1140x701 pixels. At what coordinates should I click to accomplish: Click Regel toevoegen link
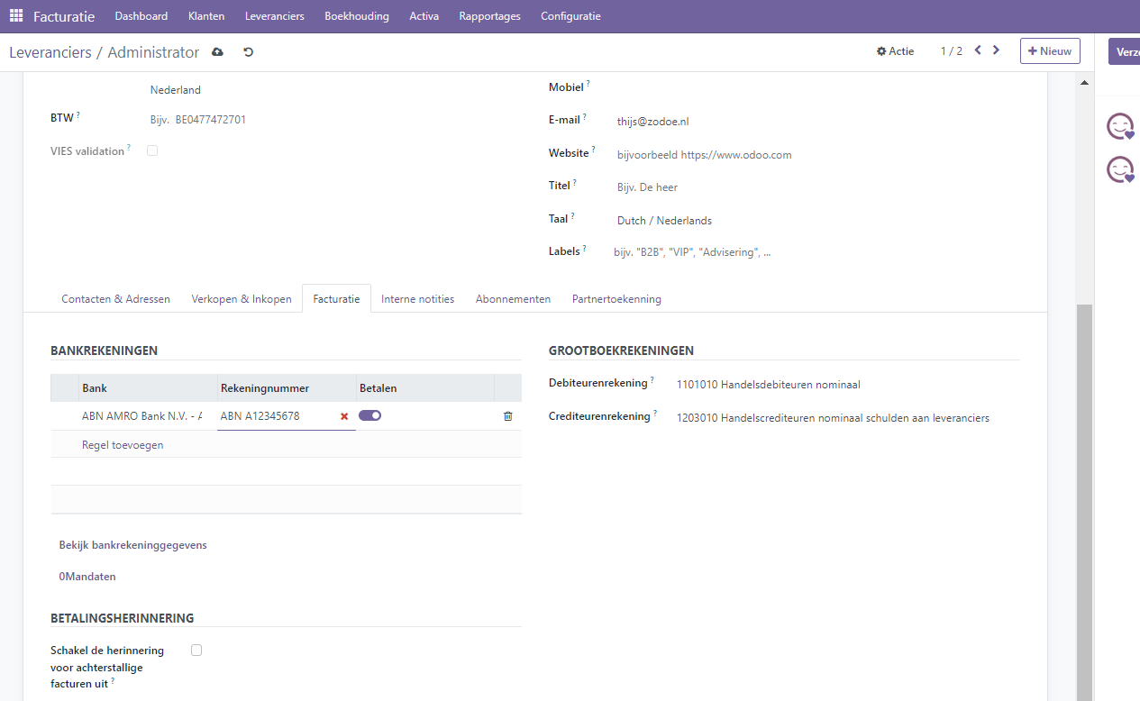pos(123,445)
